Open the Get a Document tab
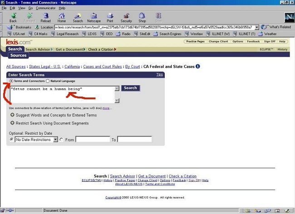This screenshot has width=295, height=214. tap(70, 49)
